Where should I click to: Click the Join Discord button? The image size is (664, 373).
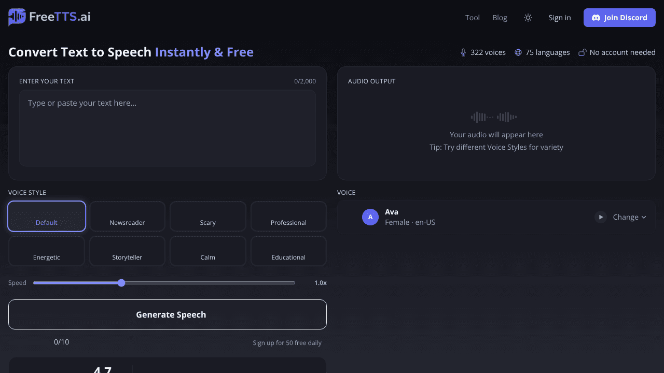(x=619, y=18)
